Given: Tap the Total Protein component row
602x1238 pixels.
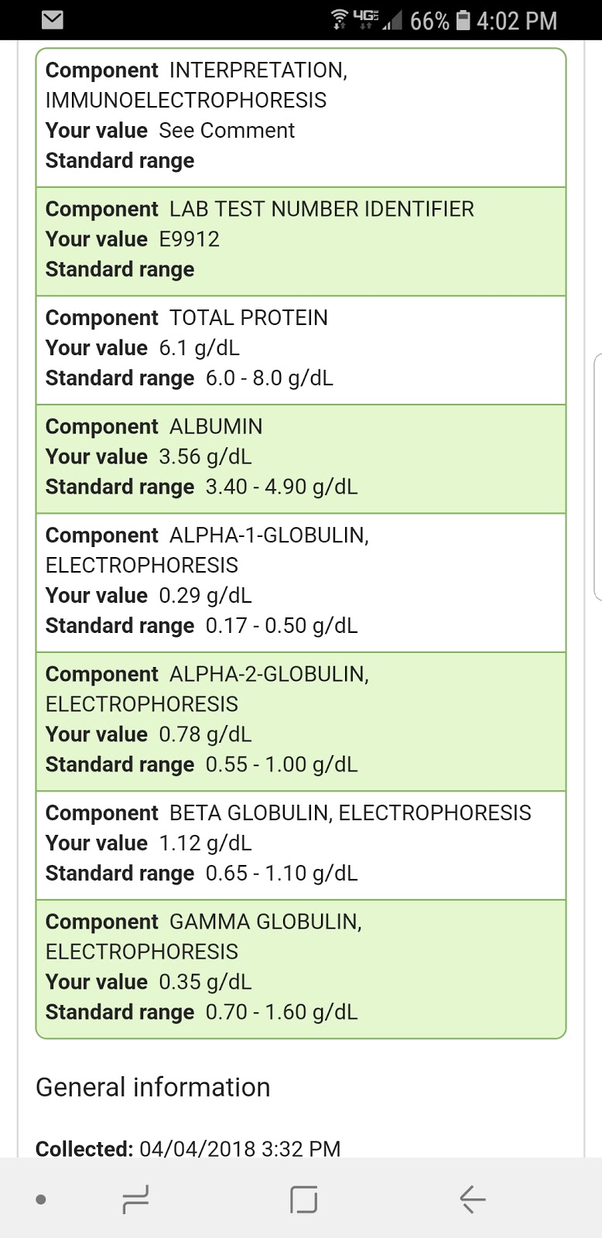Looking at the screenshot, I should pyautogui.click(x=301, y=350).
